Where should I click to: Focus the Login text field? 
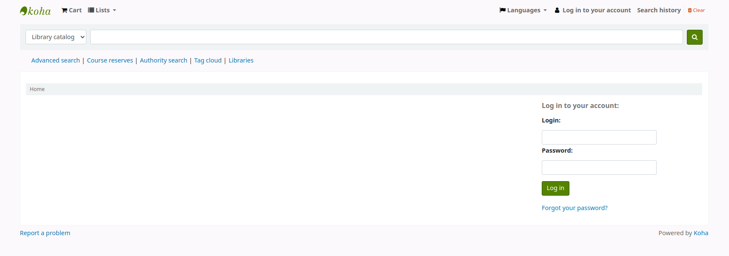pos(599,137)
